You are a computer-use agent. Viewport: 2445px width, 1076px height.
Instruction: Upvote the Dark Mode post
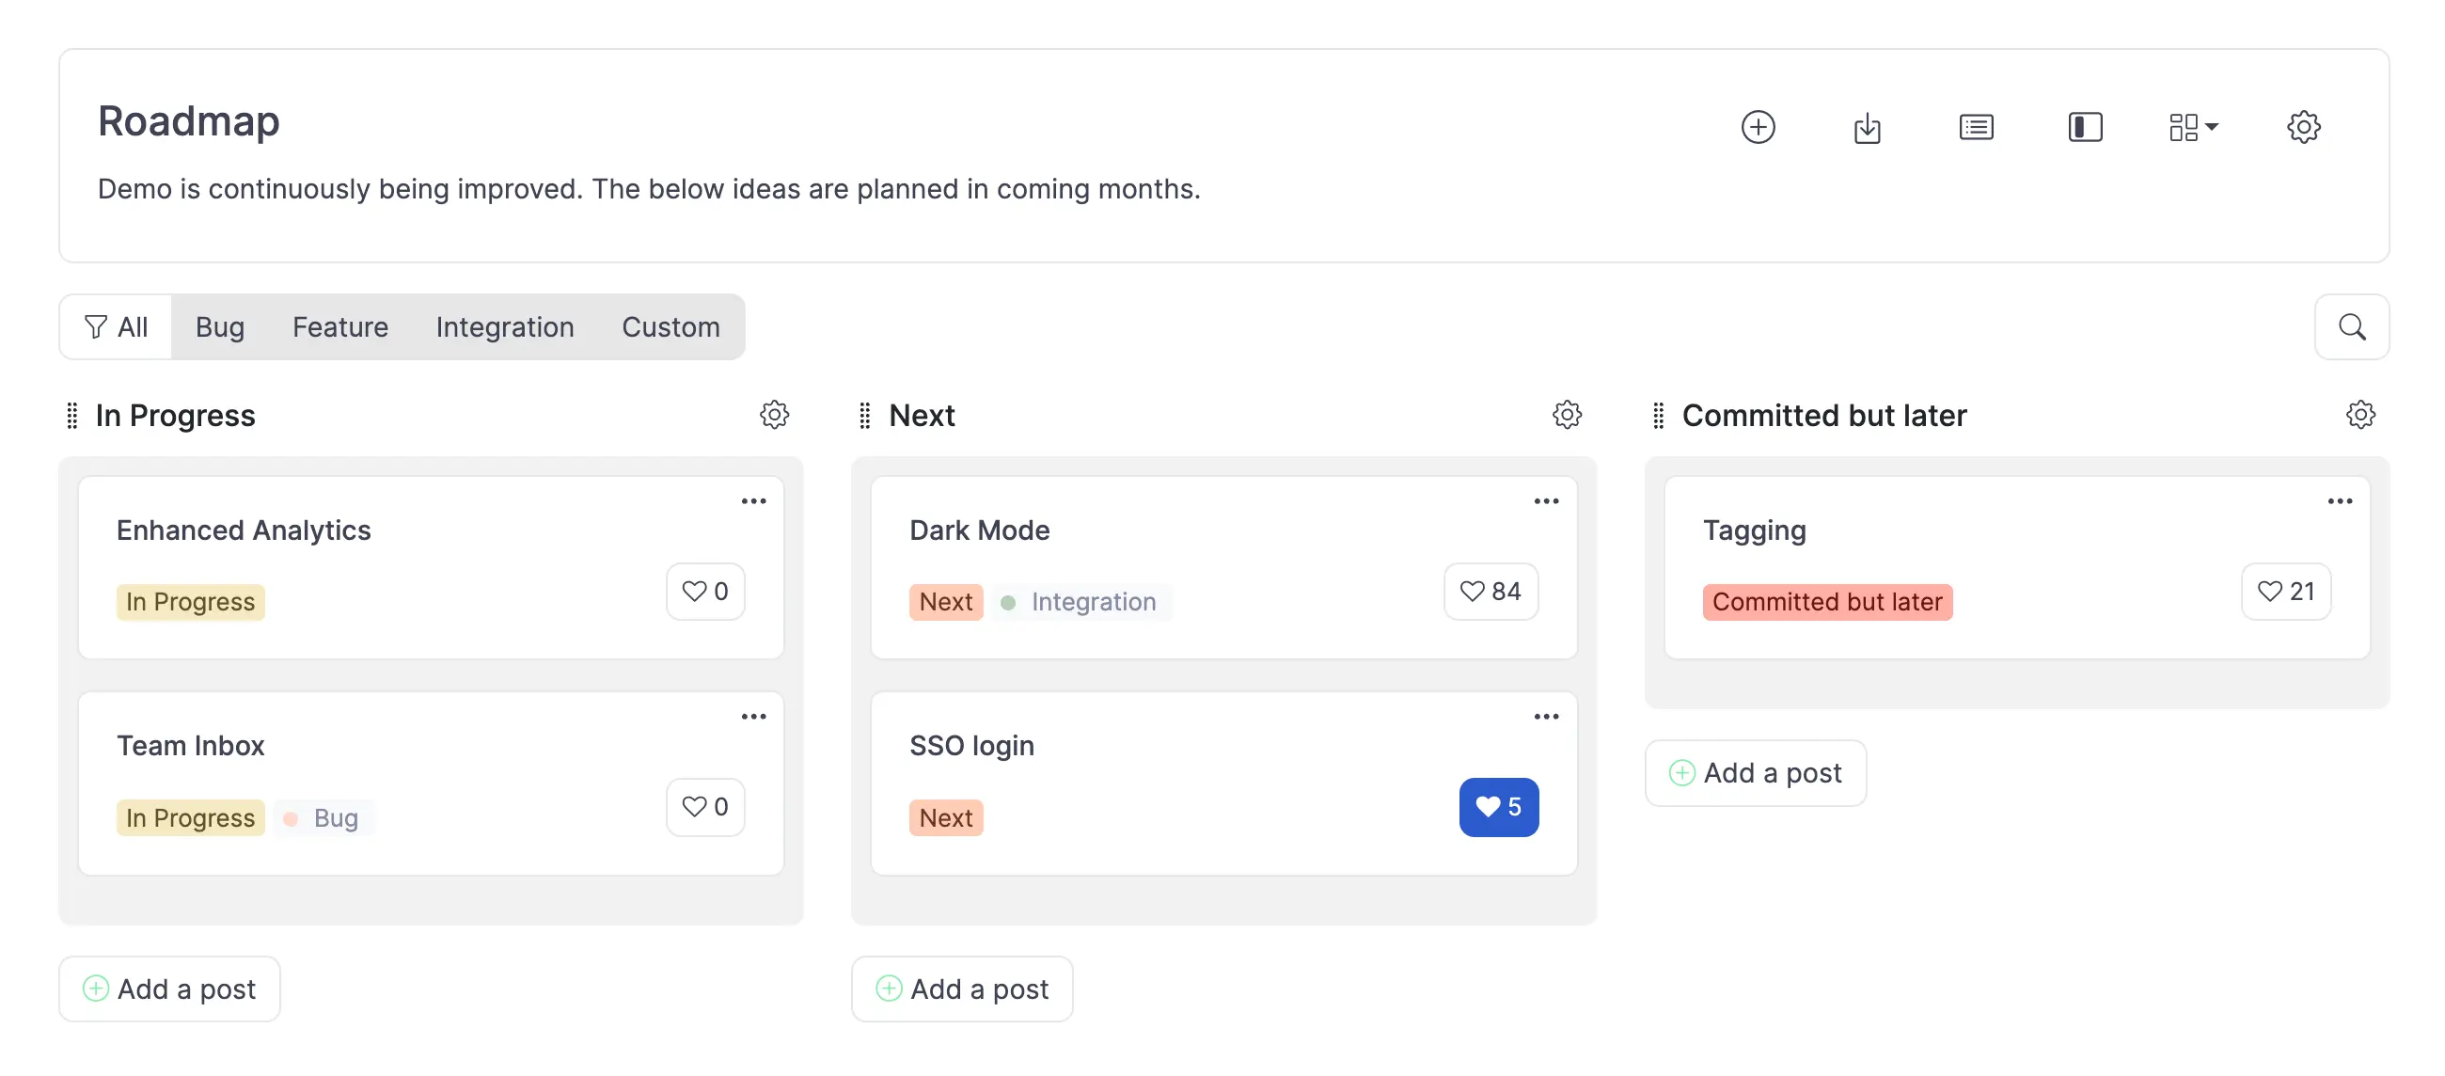click(1491, 592)
